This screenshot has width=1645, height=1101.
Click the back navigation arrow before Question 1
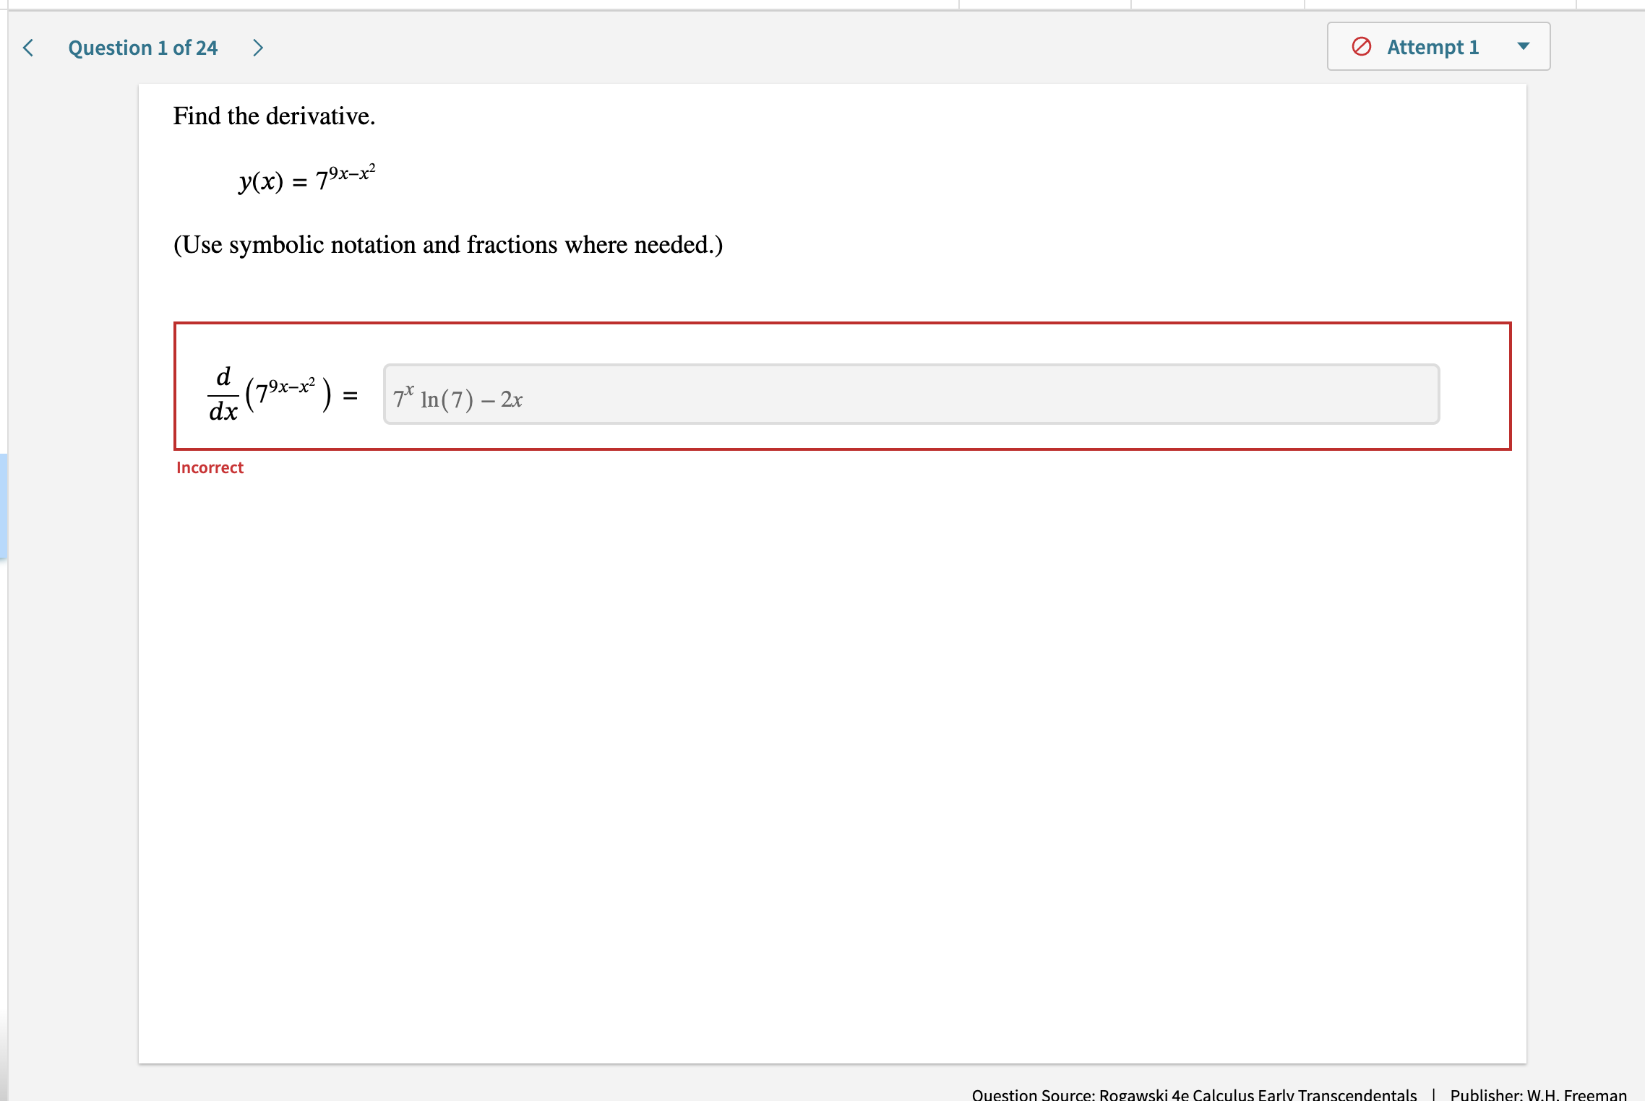coord(26,48)
